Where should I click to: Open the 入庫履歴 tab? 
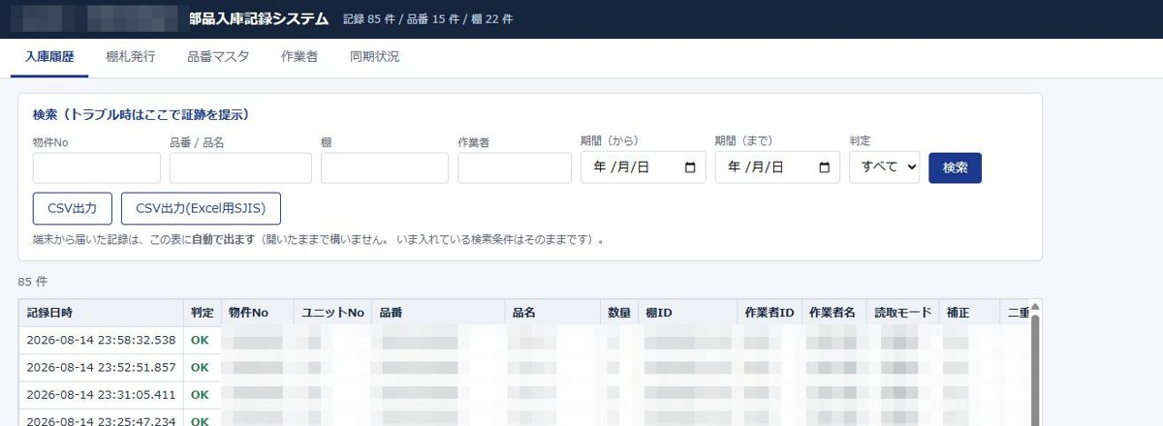point(49,57)
